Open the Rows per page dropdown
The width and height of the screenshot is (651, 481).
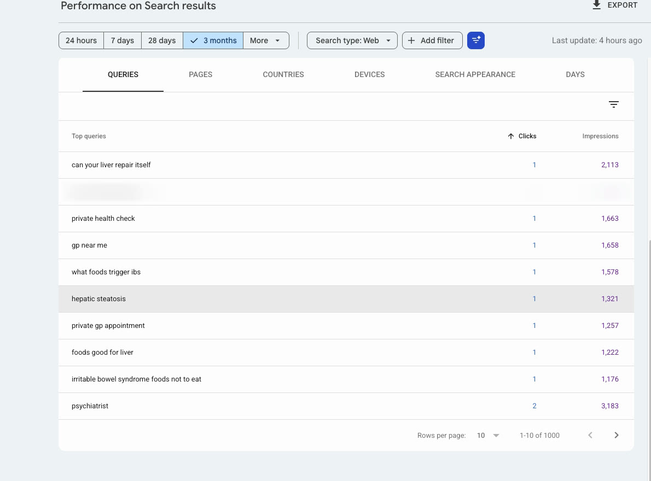[x=488, y=436]
